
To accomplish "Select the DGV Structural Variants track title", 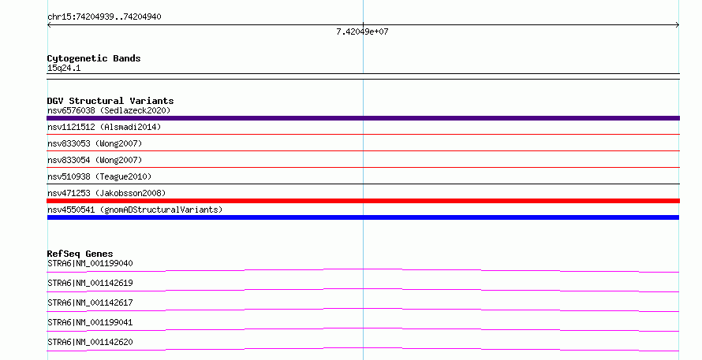I will tap(110, 101).
